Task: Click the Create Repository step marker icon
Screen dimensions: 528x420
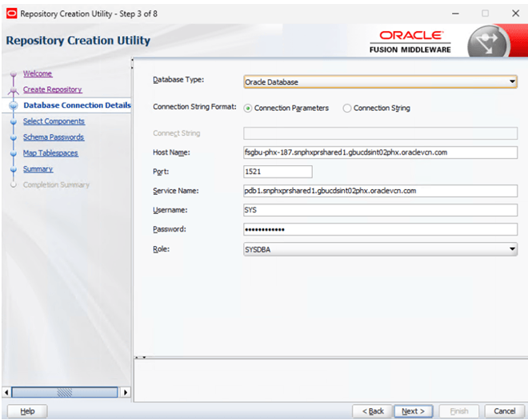Action: pos(13,90)
